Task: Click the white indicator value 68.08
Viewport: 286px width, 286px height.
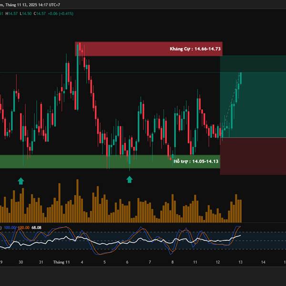Action: pos(37,228)
